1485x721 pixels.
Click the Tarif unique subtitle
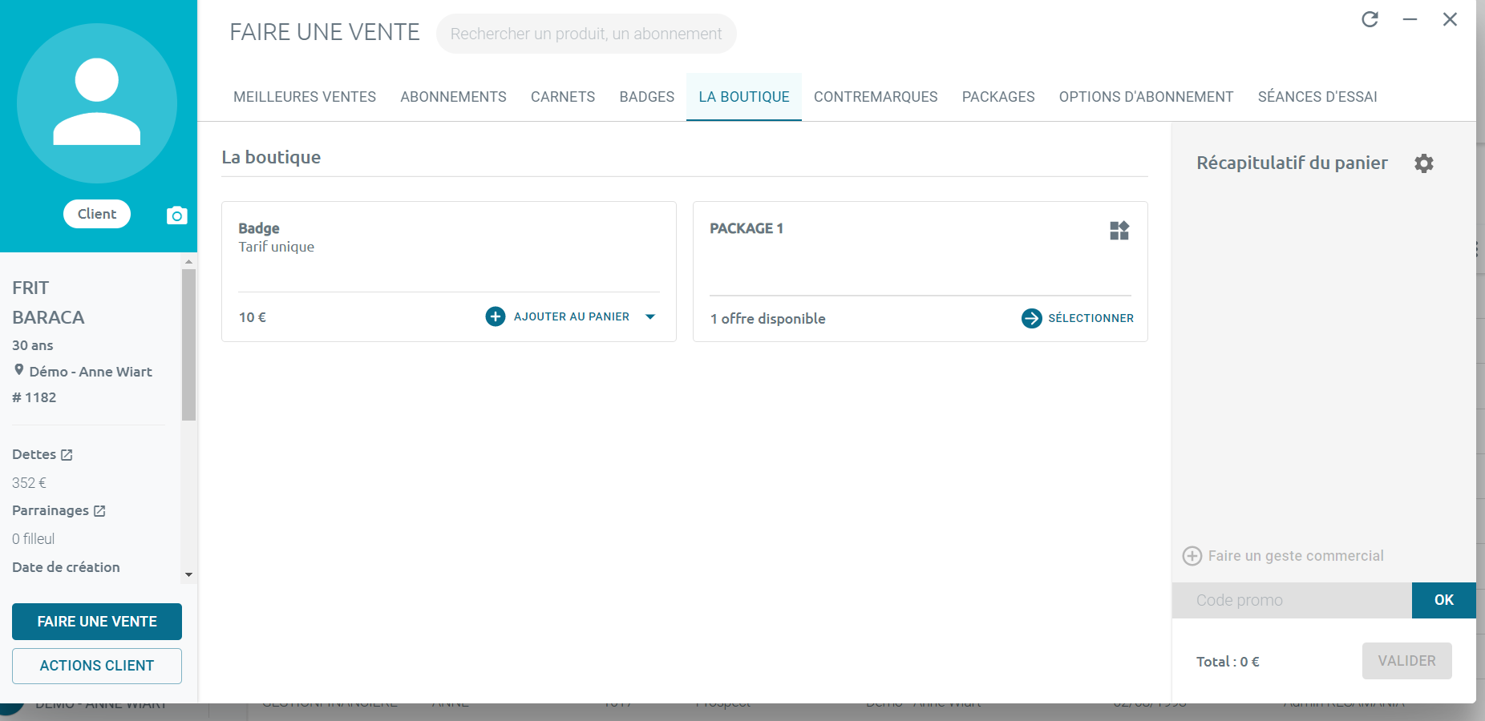[276, 247]
